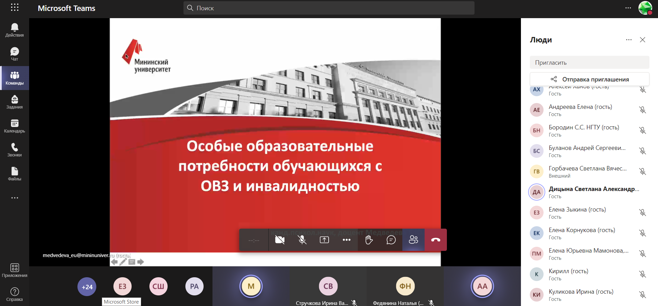Open the Календарь section
Image resolution: width=658 pixels, height=306 pixels.
(14, 126)
